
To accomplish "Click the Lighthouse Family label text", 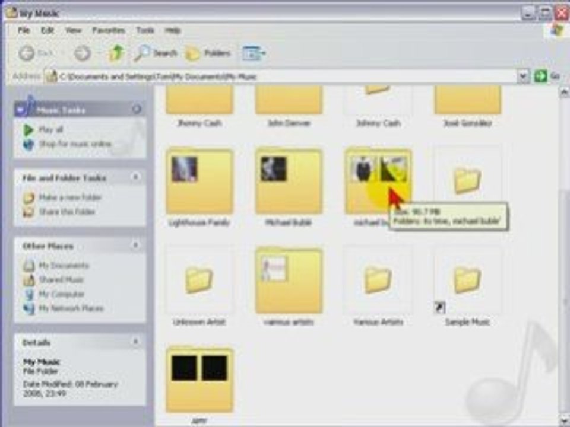I will click(199, 222).
